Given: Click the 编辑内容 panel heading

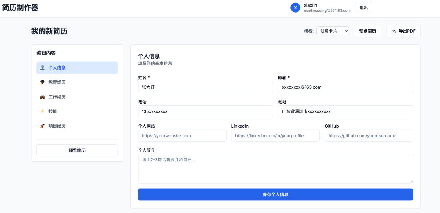Looking at the screenshot, I should 46,53.
